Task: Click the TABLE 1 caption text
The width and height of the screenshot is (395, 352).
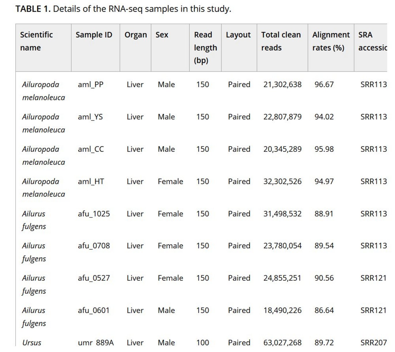Action: point(123,9)
